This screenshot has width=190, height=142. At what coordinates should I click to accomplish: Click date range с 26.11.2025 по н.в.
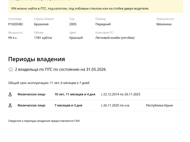tap(115, 105)
